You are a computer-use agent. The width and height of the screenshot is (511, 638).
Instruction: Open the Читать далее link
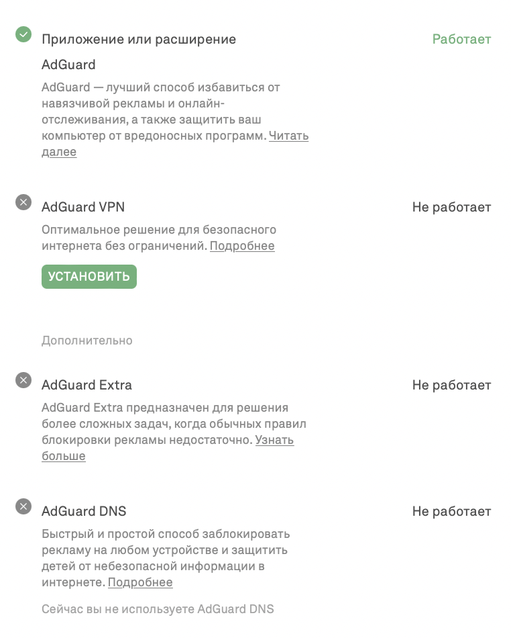[288, 136]
